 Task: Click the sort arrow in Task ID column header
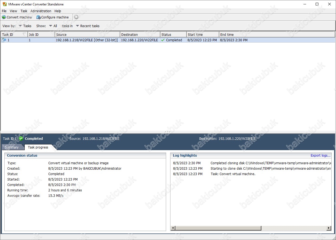(24, 34)
